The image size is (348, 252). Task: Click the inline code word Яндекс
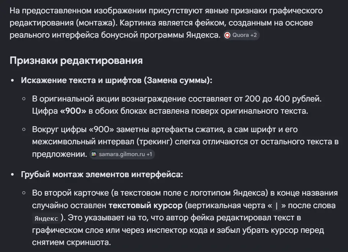[46, 218]
